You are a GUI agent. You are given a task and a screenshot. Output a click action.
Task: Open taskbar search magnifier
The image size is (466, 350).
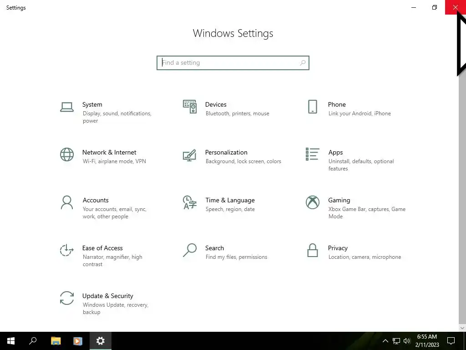33,341
